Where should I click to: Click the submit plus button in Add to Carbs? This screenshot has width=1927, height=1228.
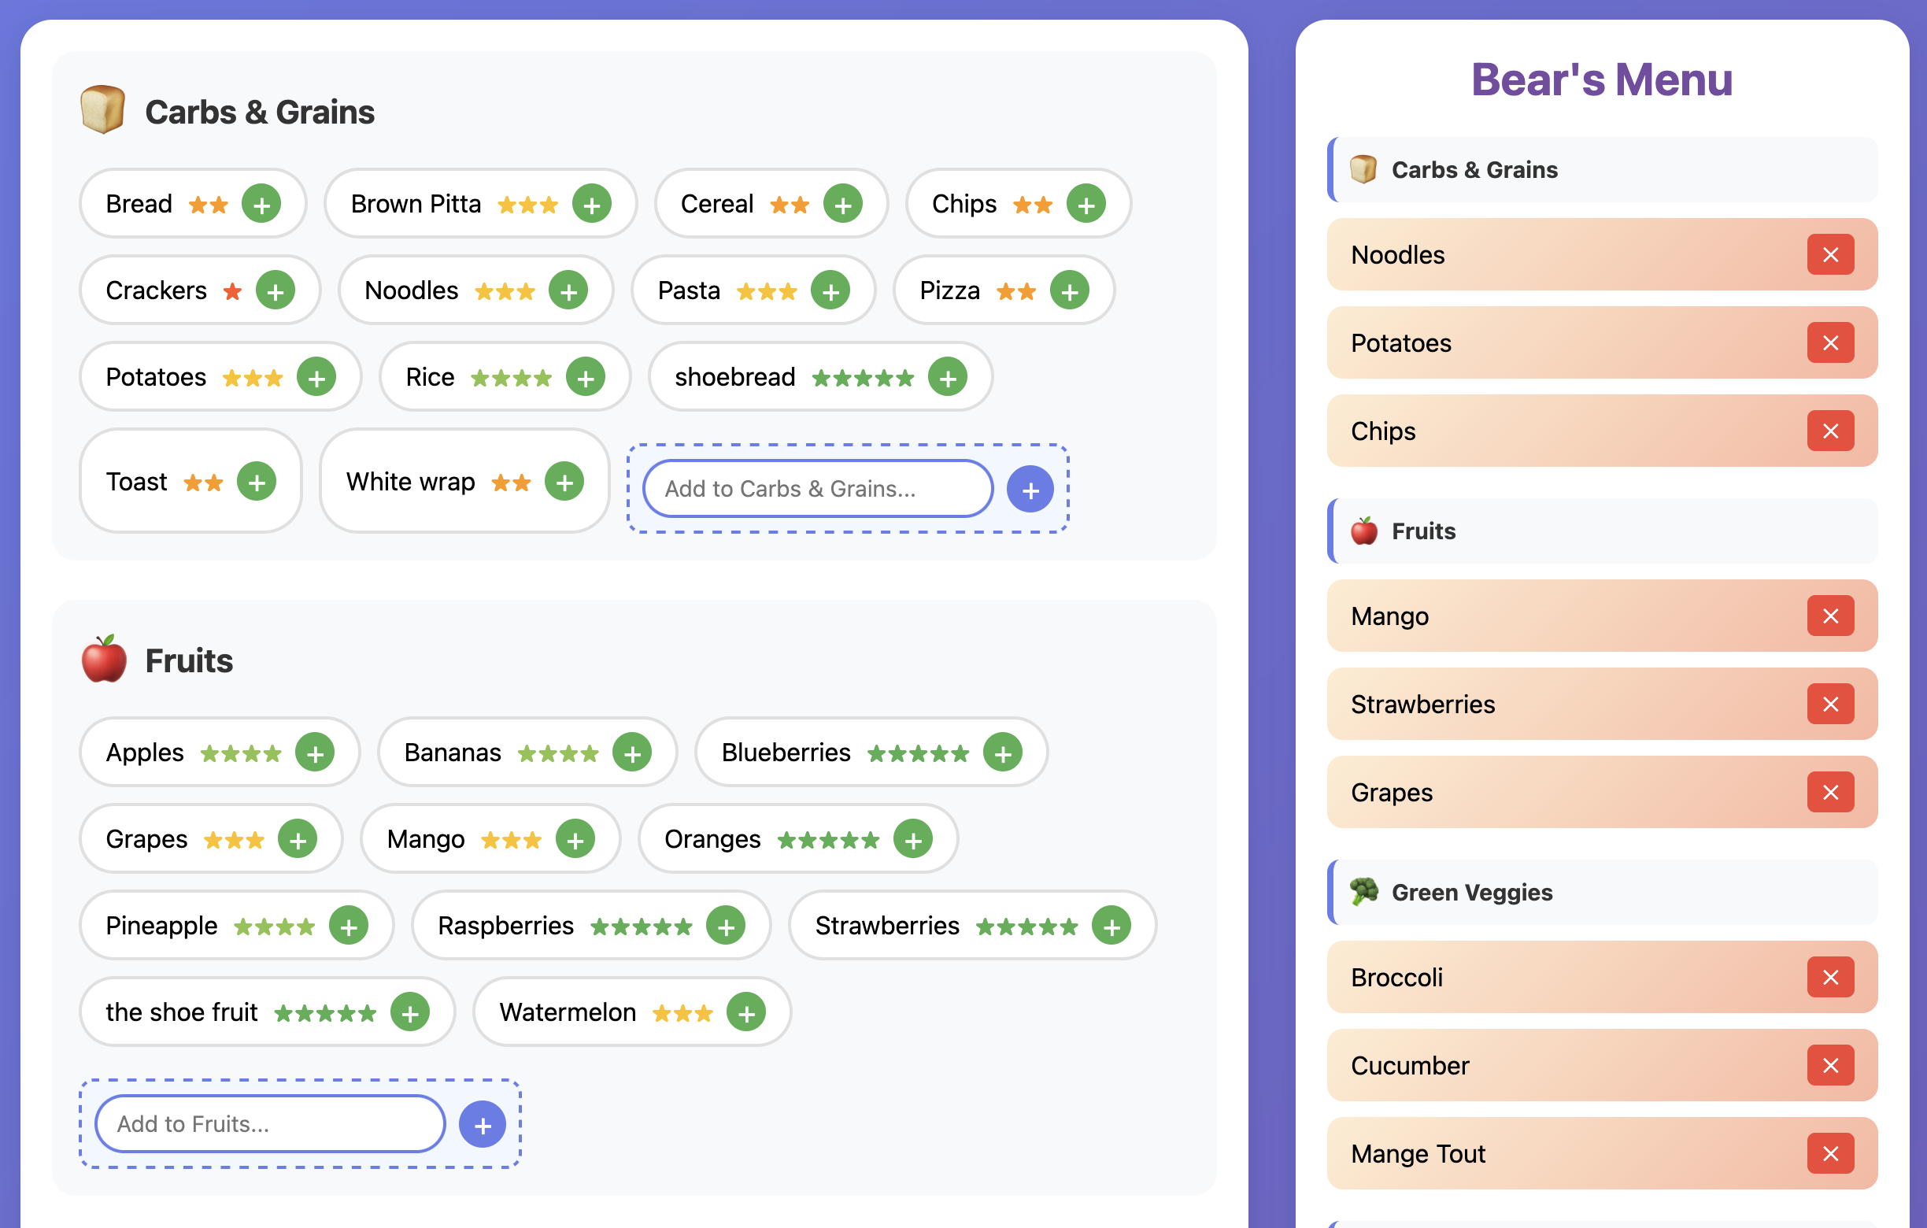tap(1030, 488)
